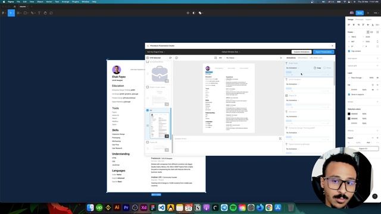Click the Custom Animations button
Viewport: 381px width, 214px height.
click(302, 52)
